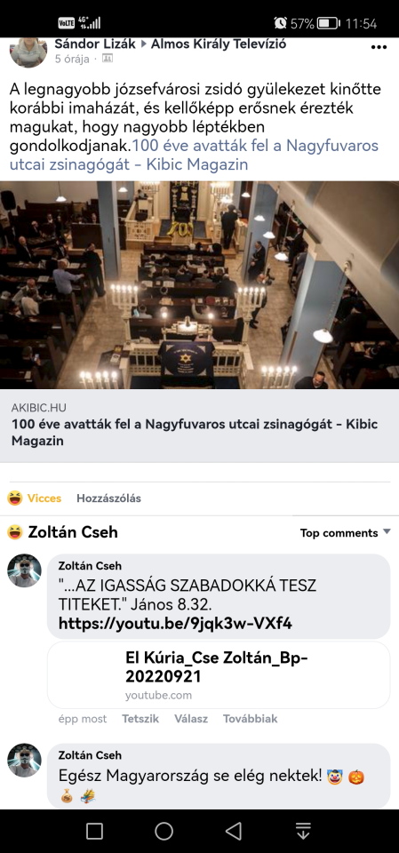The height and width of the screenshot is (853, 399).
Task: Open the youtu.be link in Zoltán's comment
Action: [x=175, y=623]
